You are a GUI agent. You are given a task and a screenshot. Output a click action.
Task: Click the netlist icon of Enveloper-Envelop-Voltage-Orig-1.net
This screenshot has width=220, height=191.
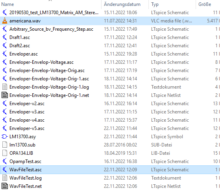coord(5,95)
